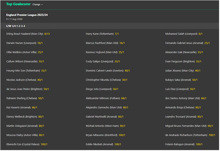Viewport: 220px width, 151px height.
Task: Choose Nicolas Jackson at 40/1
Action: [x=24, y=80]
